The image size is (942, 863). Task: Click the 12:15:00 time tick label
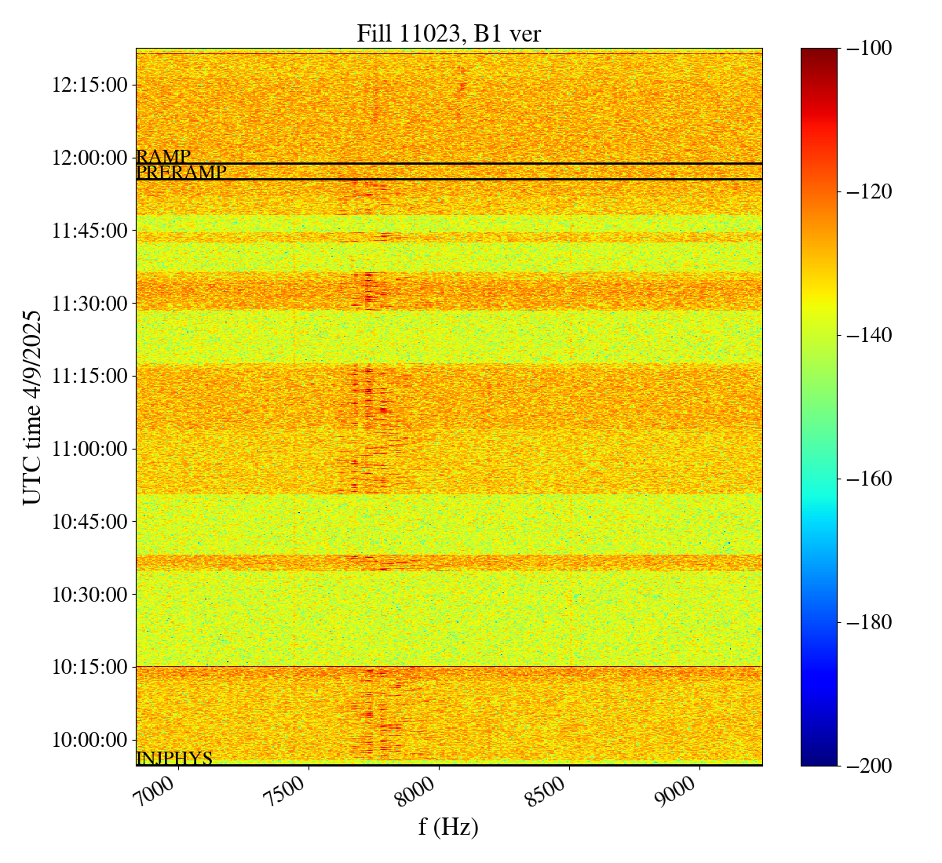[89, 85]
